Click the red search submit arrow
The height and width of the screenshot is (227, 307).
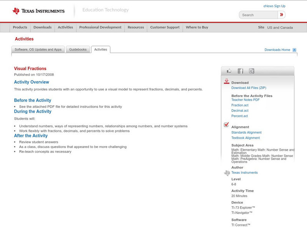pos(282,15)
